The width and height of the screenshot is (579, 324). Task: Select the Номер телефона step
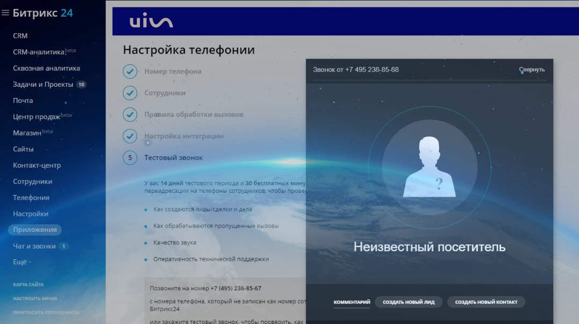coord(173,71)
